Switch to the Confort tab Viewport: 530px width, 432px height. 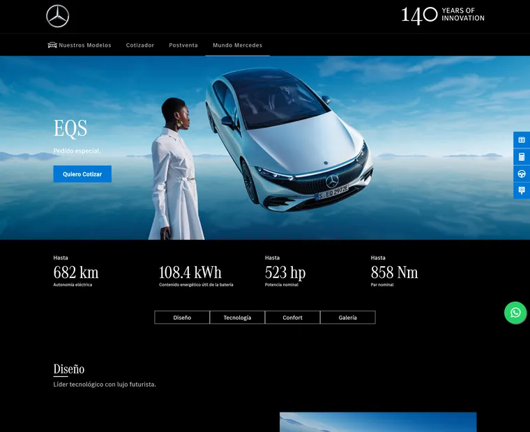coord(292,318)
